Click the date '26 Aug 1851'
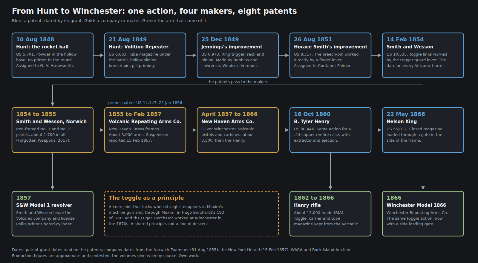 313,39
